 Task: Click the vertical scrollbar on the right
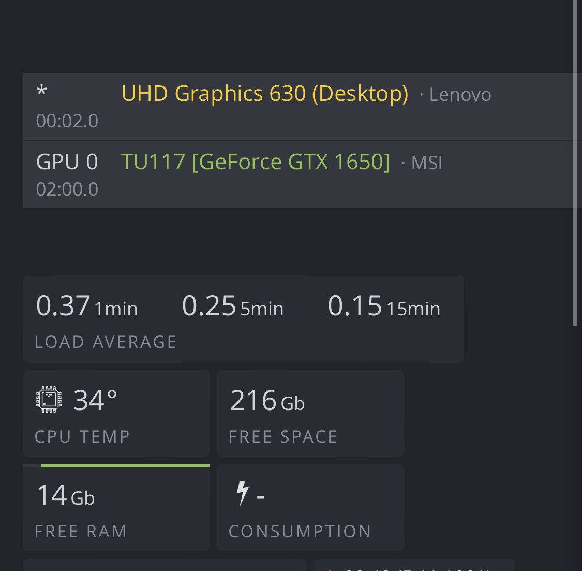[575, 163]
